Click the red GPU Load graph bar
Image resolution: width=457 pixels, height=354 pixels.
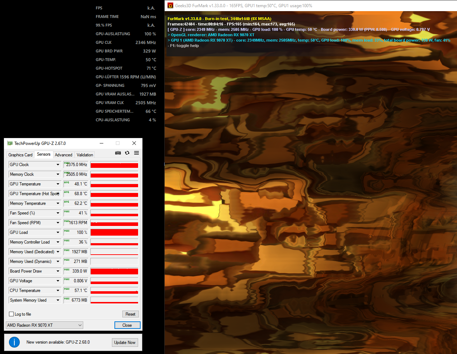point(114,232)
